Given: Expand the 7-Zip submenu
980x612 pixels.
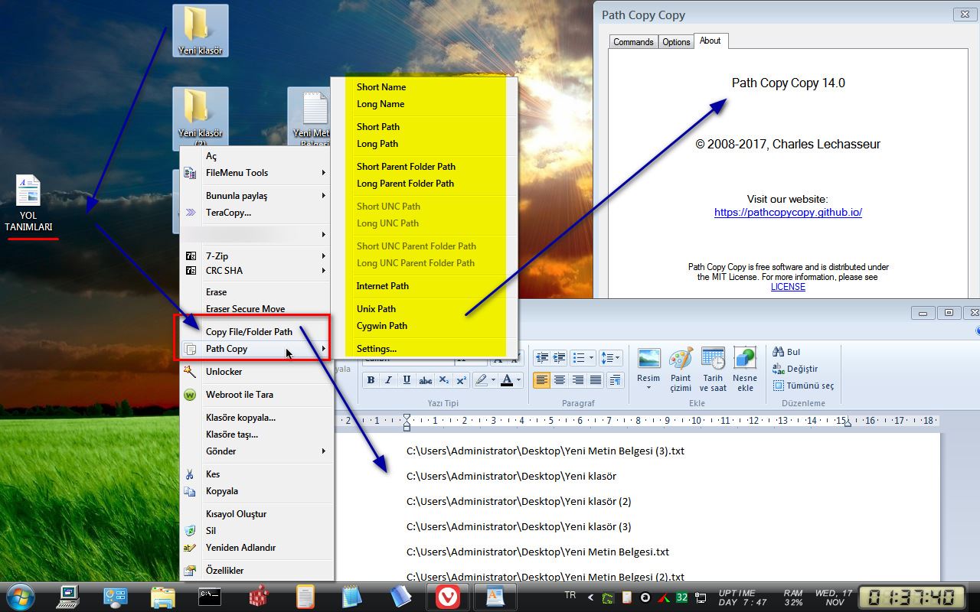Looking at the screenshot, I should click(x=256, y=256).
